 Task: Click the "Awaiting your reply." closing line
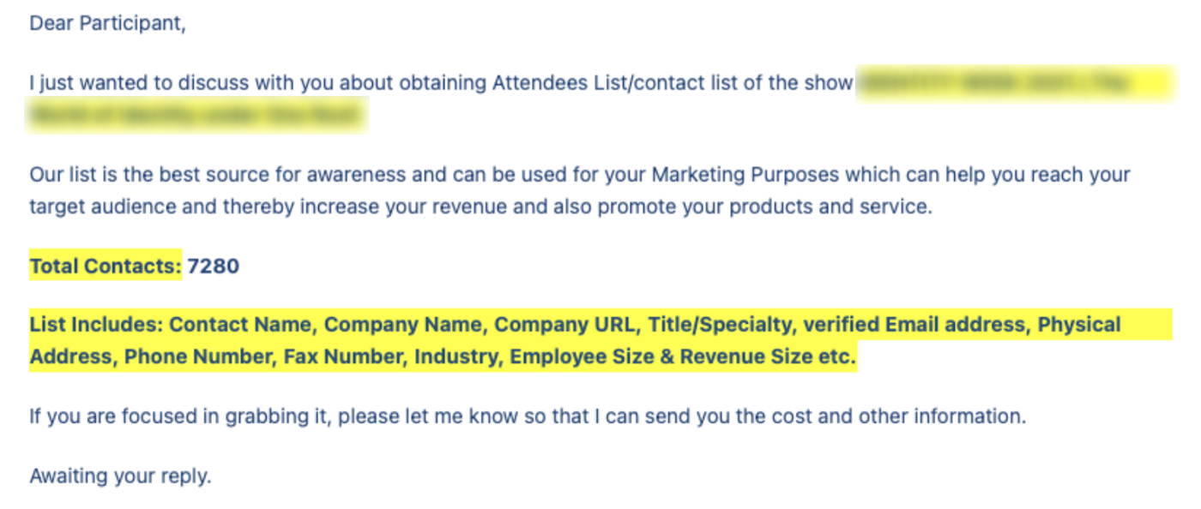(x=120, y=476)
